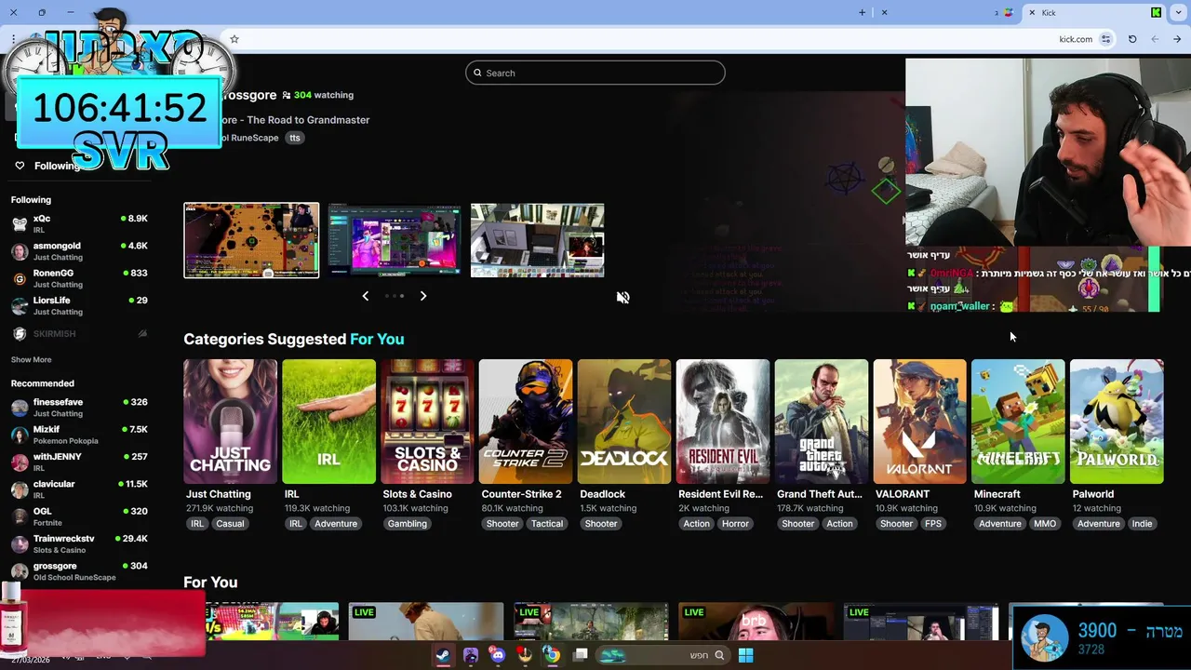
Task: Click SKIRMISH offline channel icon
Action: (x=20, y=334)
